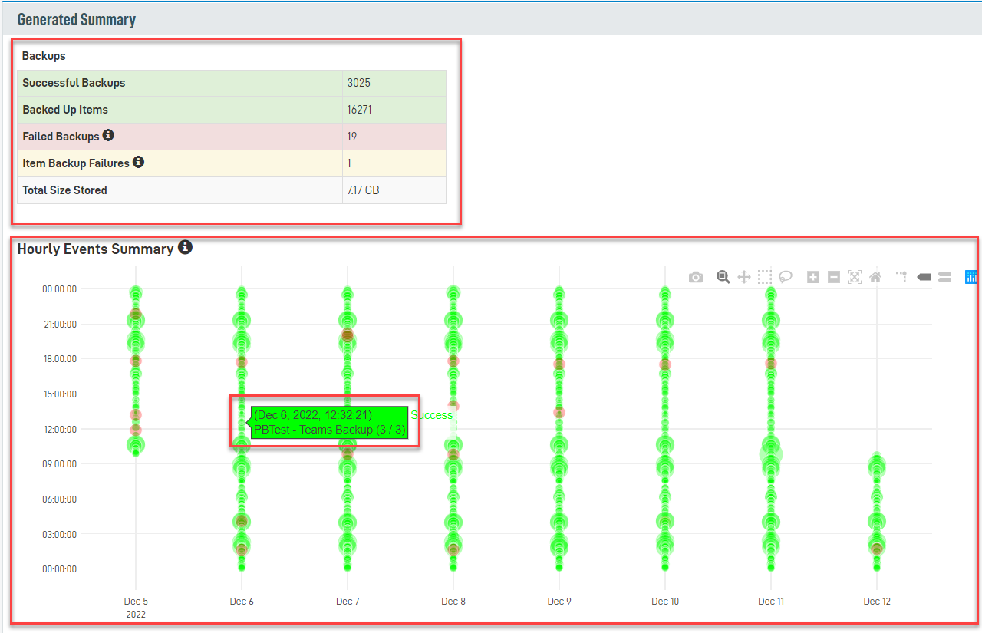Open info icon next to Item Backup Failures
982x633 pixels.
138,162
